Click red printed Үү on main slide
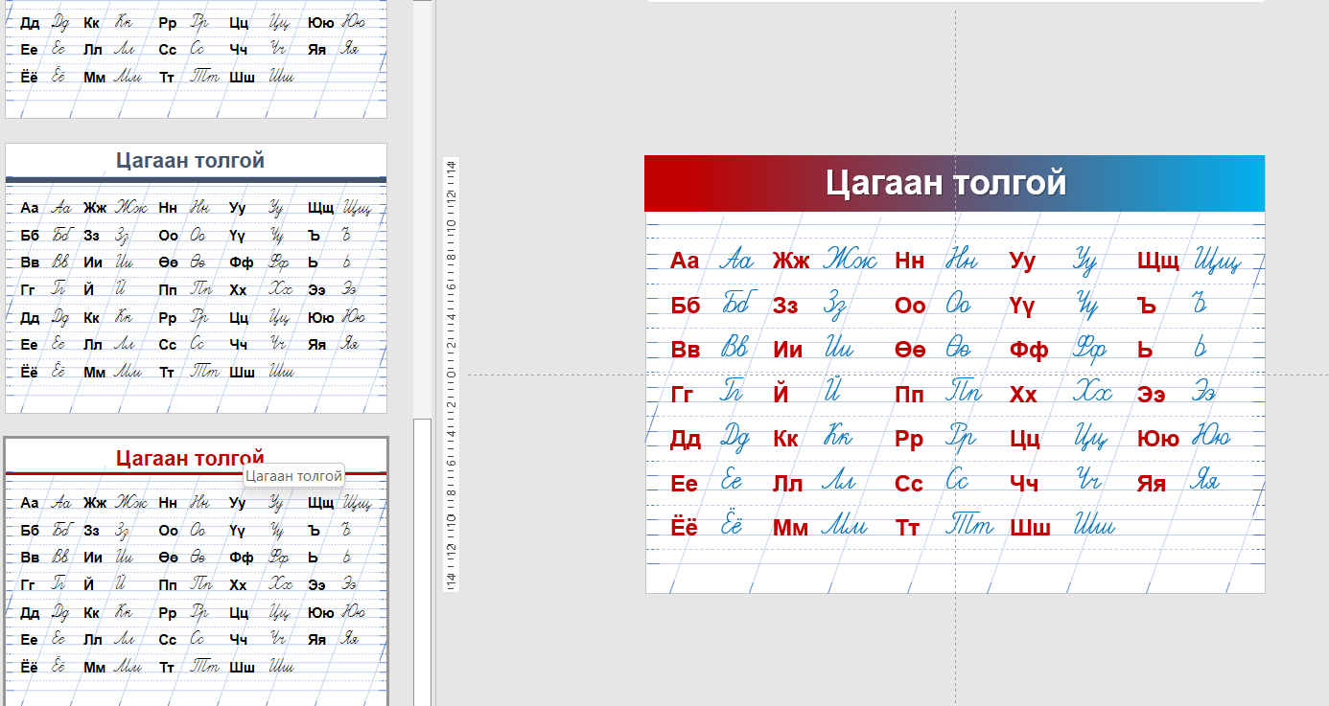The height and width of the screenshot is (706, 1329). 1022,307
